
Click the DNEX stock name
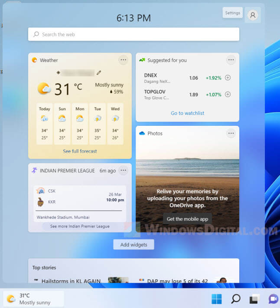pos(150,75)
